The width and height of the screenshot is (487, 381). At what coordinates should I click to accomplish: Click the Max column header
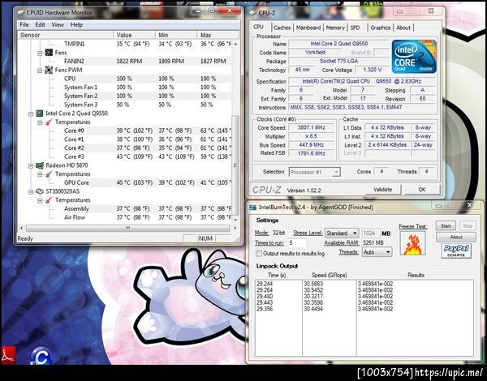(x=218, y=35)
